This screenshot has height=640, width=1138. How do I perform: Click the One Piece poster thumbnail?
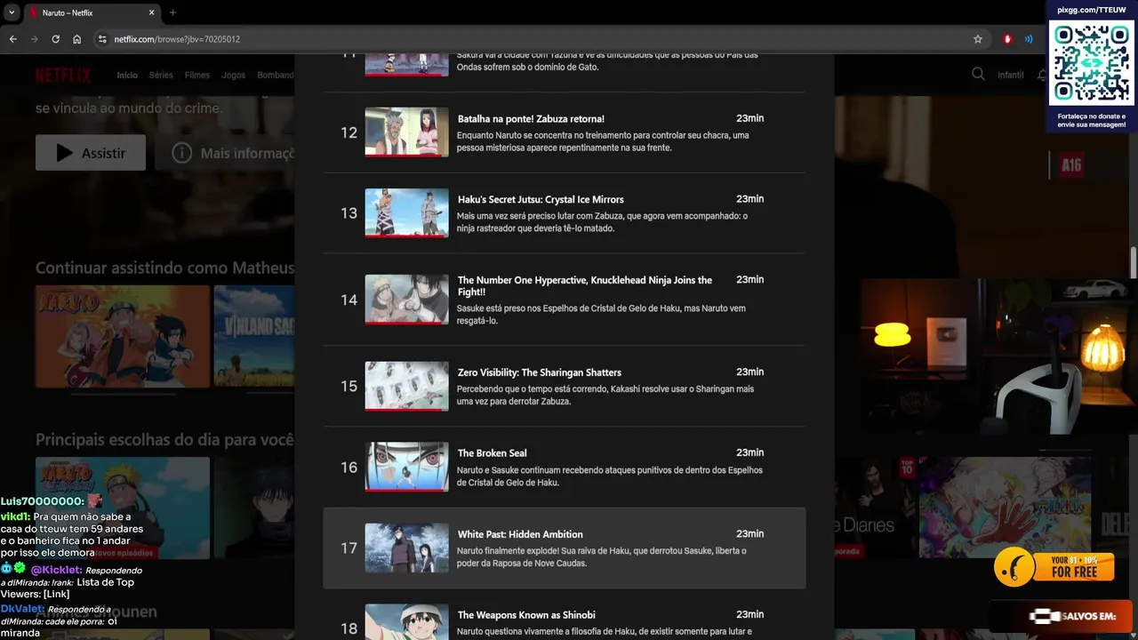click(x=1005, y=508)
